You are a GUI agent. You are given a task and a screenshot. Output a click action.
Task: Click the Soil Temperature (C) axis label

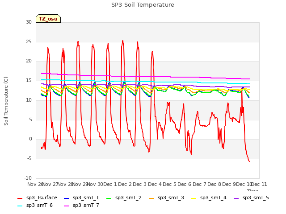(x=6, y=101)
